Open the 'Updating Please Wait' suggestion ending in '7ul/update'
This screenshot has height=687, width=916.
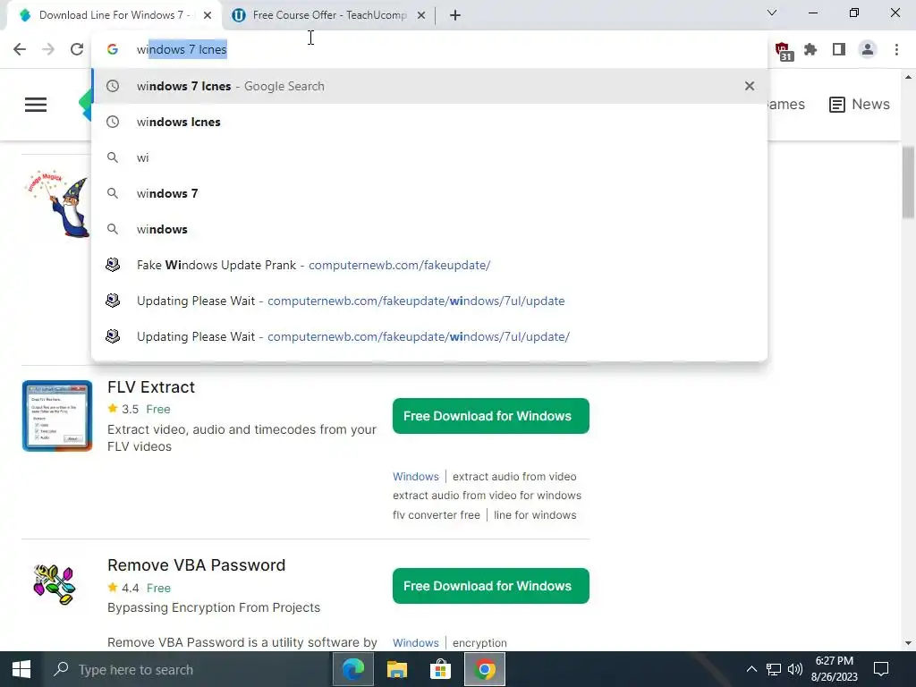[429, 301]
